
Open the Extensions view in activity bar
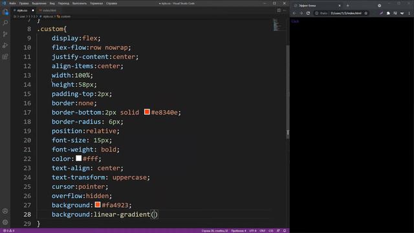point(5,57)
